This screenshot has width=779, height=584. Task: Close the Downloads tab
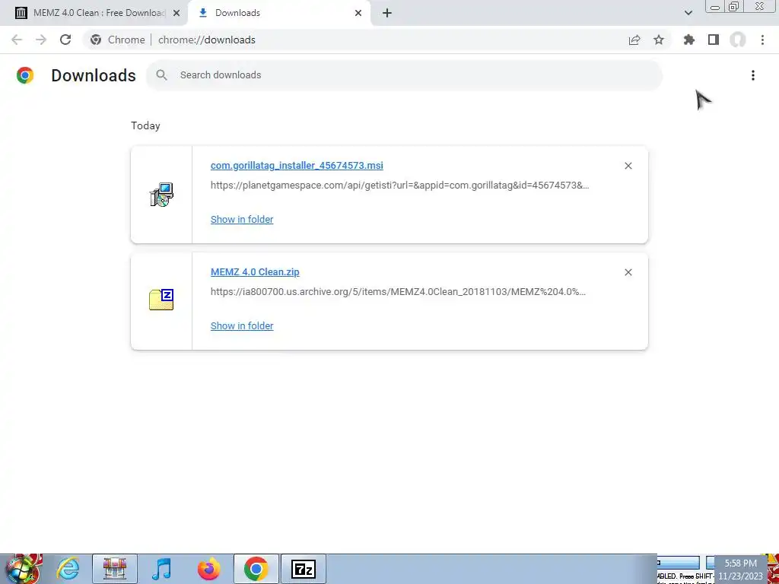click(x=358, y=13)
